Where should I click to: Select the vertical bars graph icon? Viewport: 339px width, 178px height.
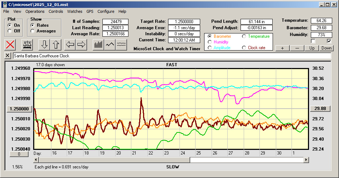coord(98,44)
